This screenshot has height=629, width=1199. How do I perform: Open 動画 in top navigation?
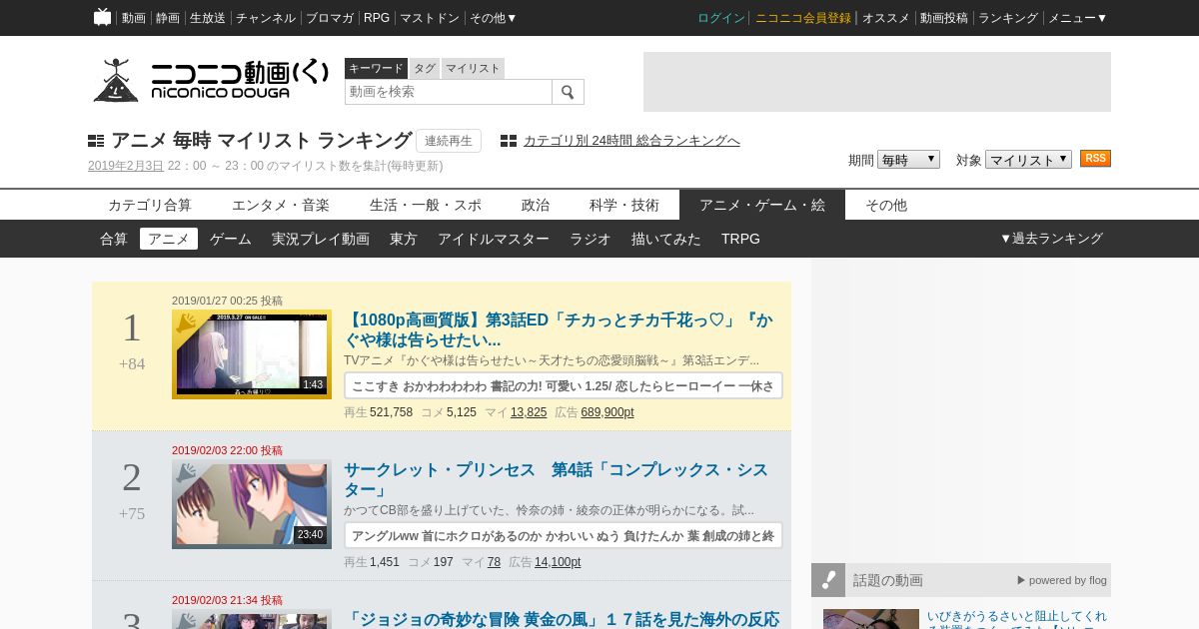tap(134, 18)
